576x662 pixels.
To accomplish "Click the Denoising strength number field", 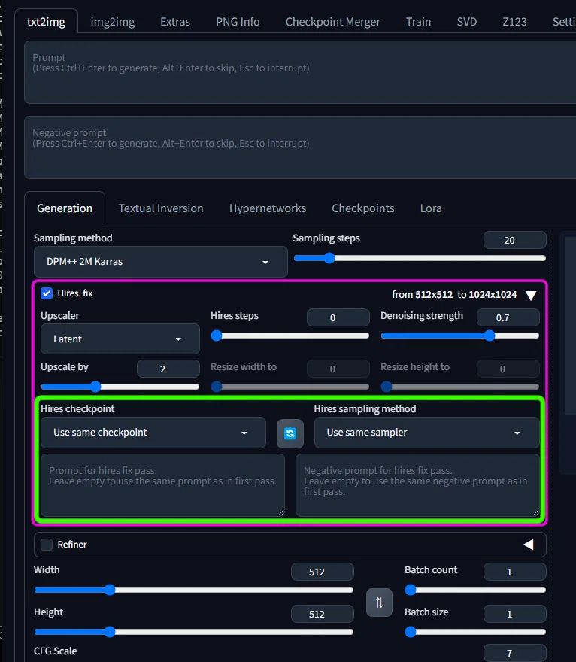I will point(508,318).
